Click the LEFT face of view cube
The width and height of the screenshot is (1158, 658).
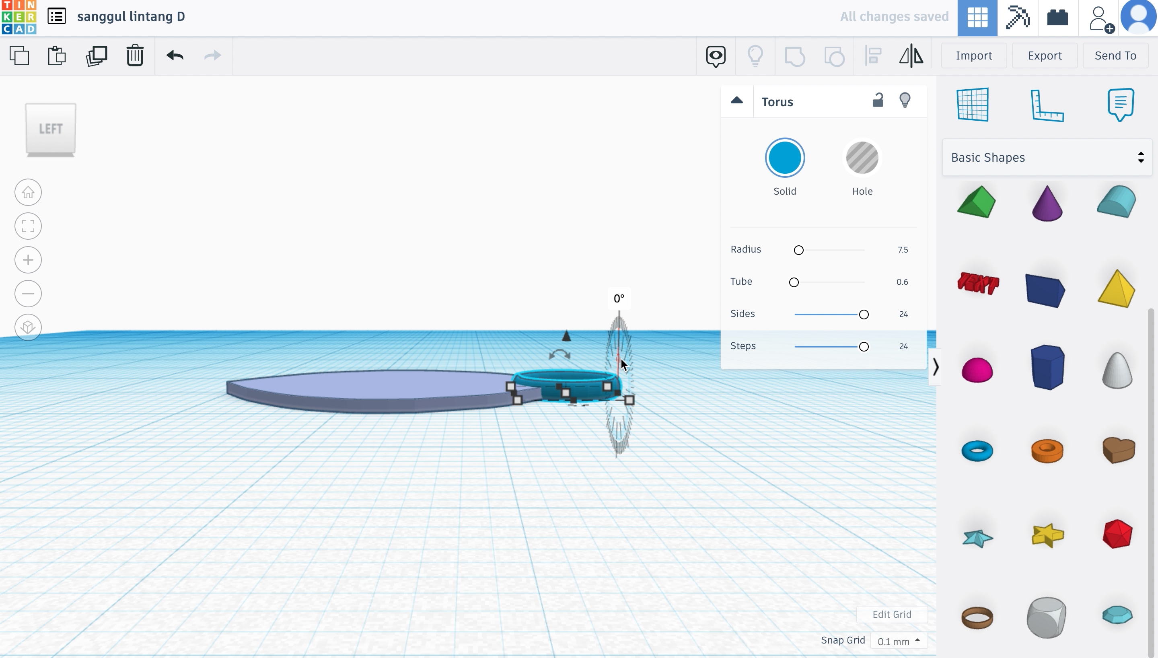point(51,129)
